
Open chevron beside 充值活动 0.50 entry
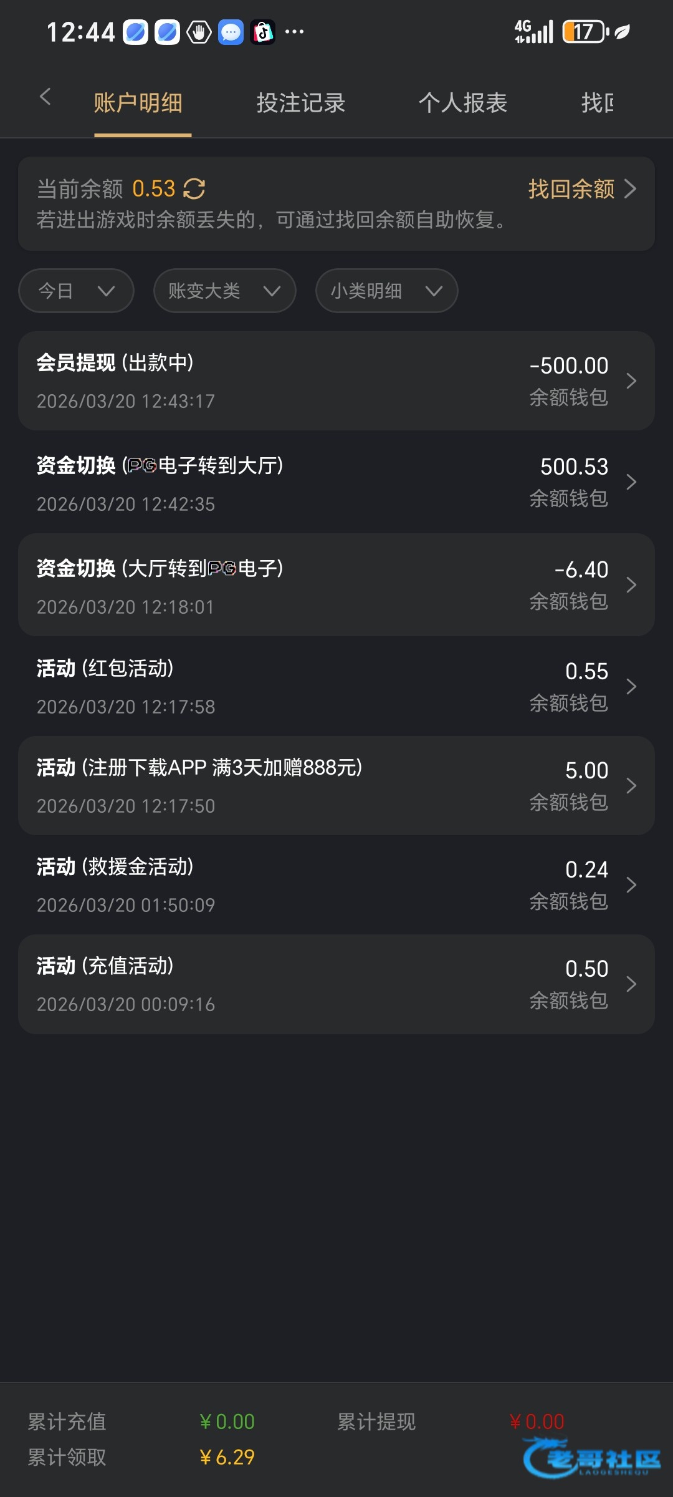click(631, 984)
